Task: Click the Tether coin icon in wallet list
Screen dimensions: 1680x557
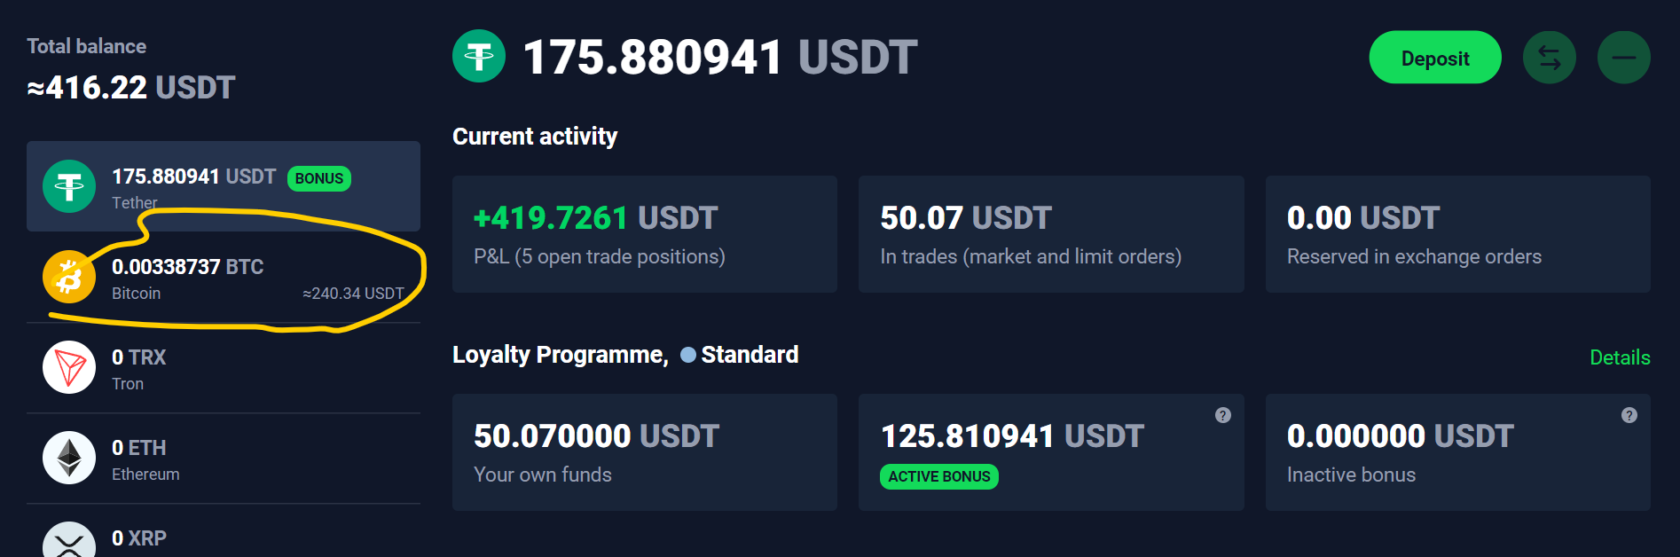Action: pos(69,186)
